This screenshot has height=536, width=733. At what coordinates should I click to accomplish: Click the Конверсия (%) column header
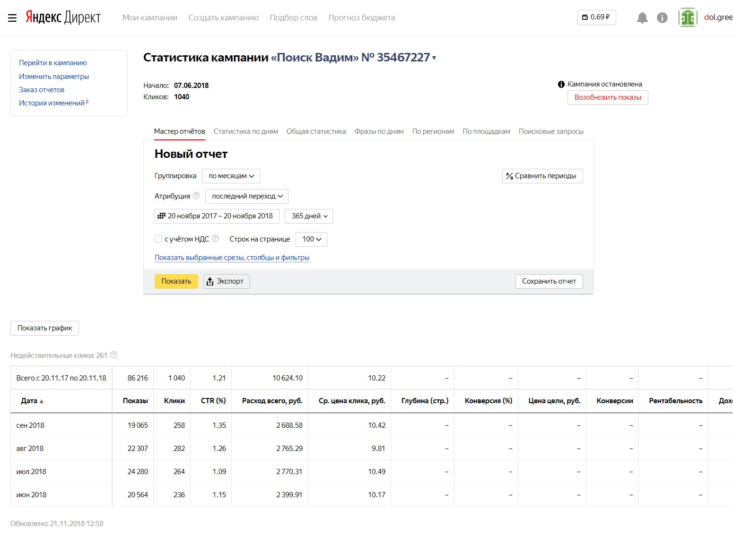click(489, 401)
